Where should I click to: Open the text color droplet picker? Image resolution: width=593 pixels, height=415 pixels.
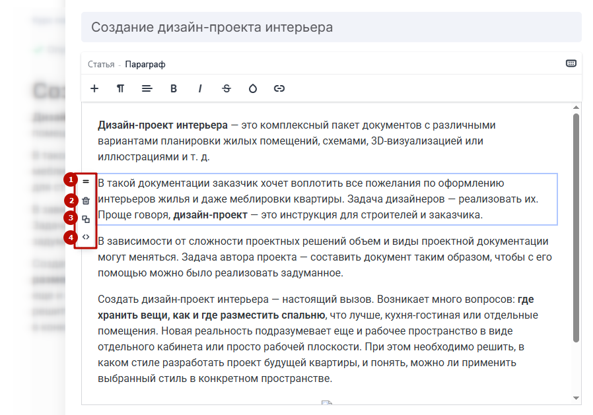click(253, 88)
